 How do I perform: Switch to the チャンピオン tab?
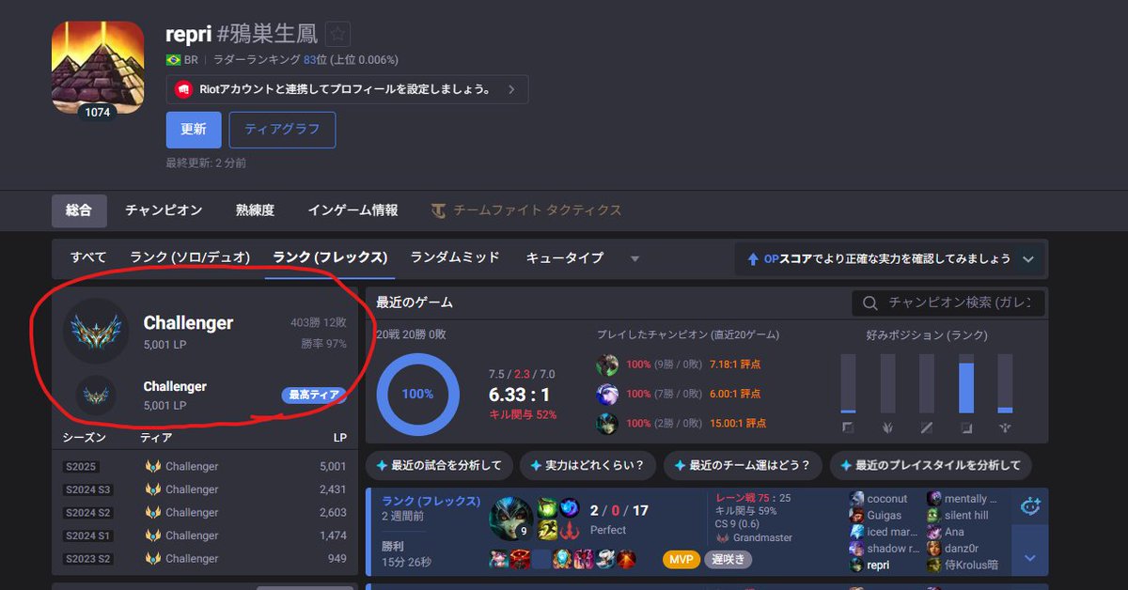(164, 210)
